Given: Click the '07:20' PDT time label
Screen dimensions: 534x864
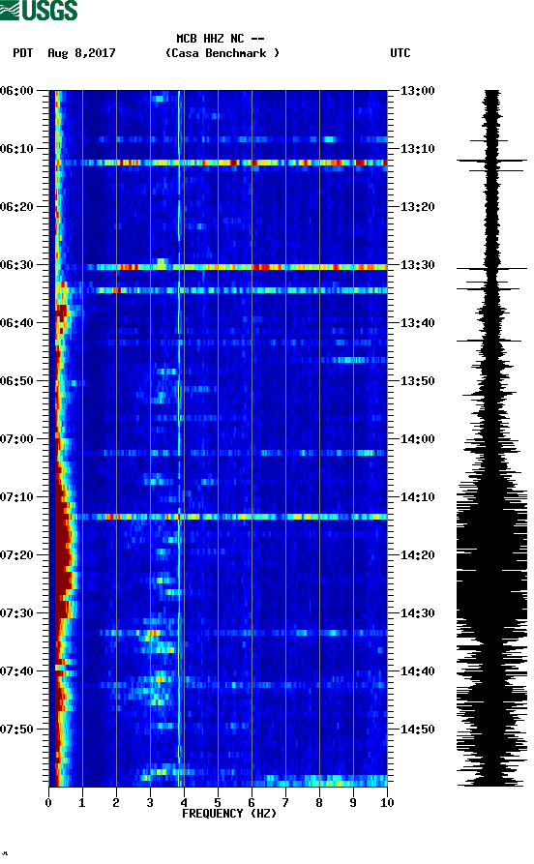Looking at the screenshot, I should pyautogui.click(x=17, y=555).
